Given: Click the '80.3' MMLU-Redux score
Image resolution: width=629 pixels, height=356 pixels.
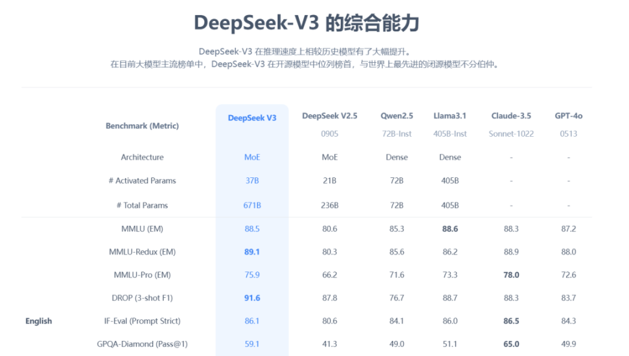Looking at the screenshot, I should tap(330, 252).
